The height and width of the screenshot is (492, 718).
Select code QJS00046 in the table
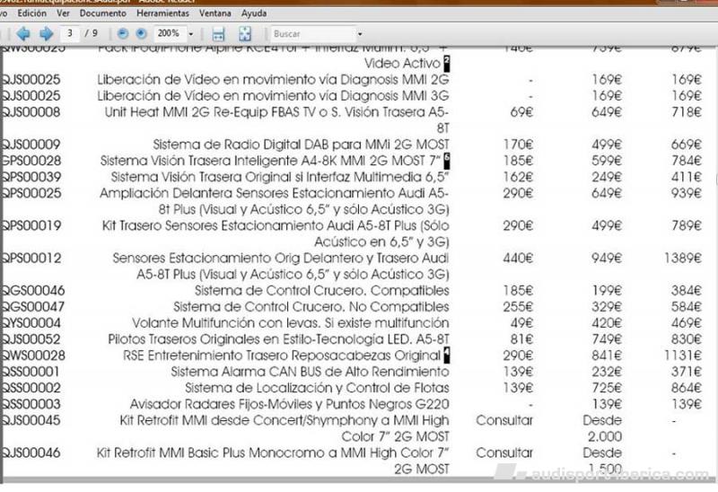[31, 453]
